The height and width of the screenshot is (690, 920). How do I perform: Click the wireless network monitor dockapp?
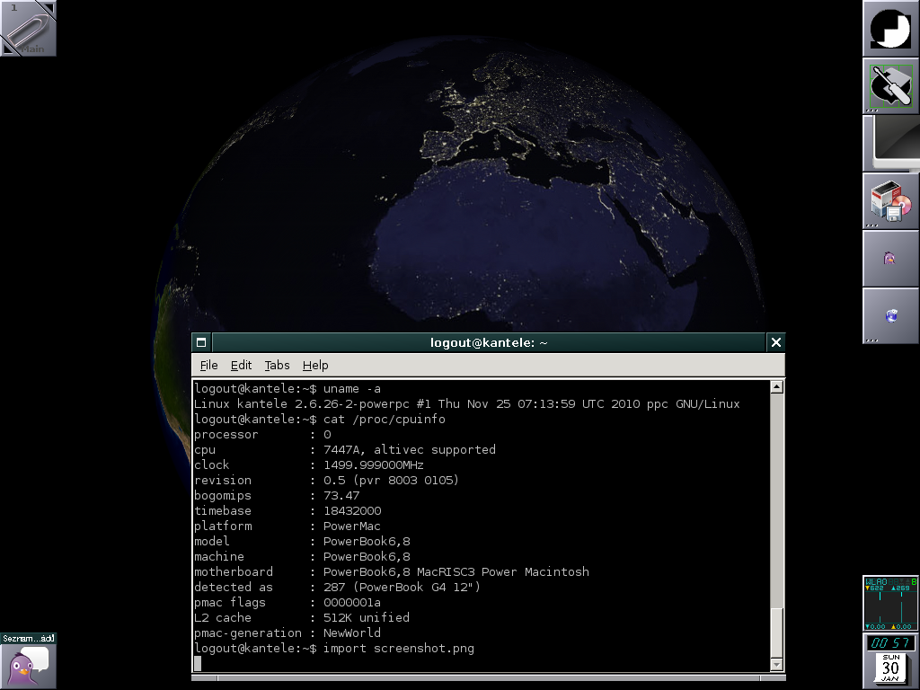[x=890, y=603]
